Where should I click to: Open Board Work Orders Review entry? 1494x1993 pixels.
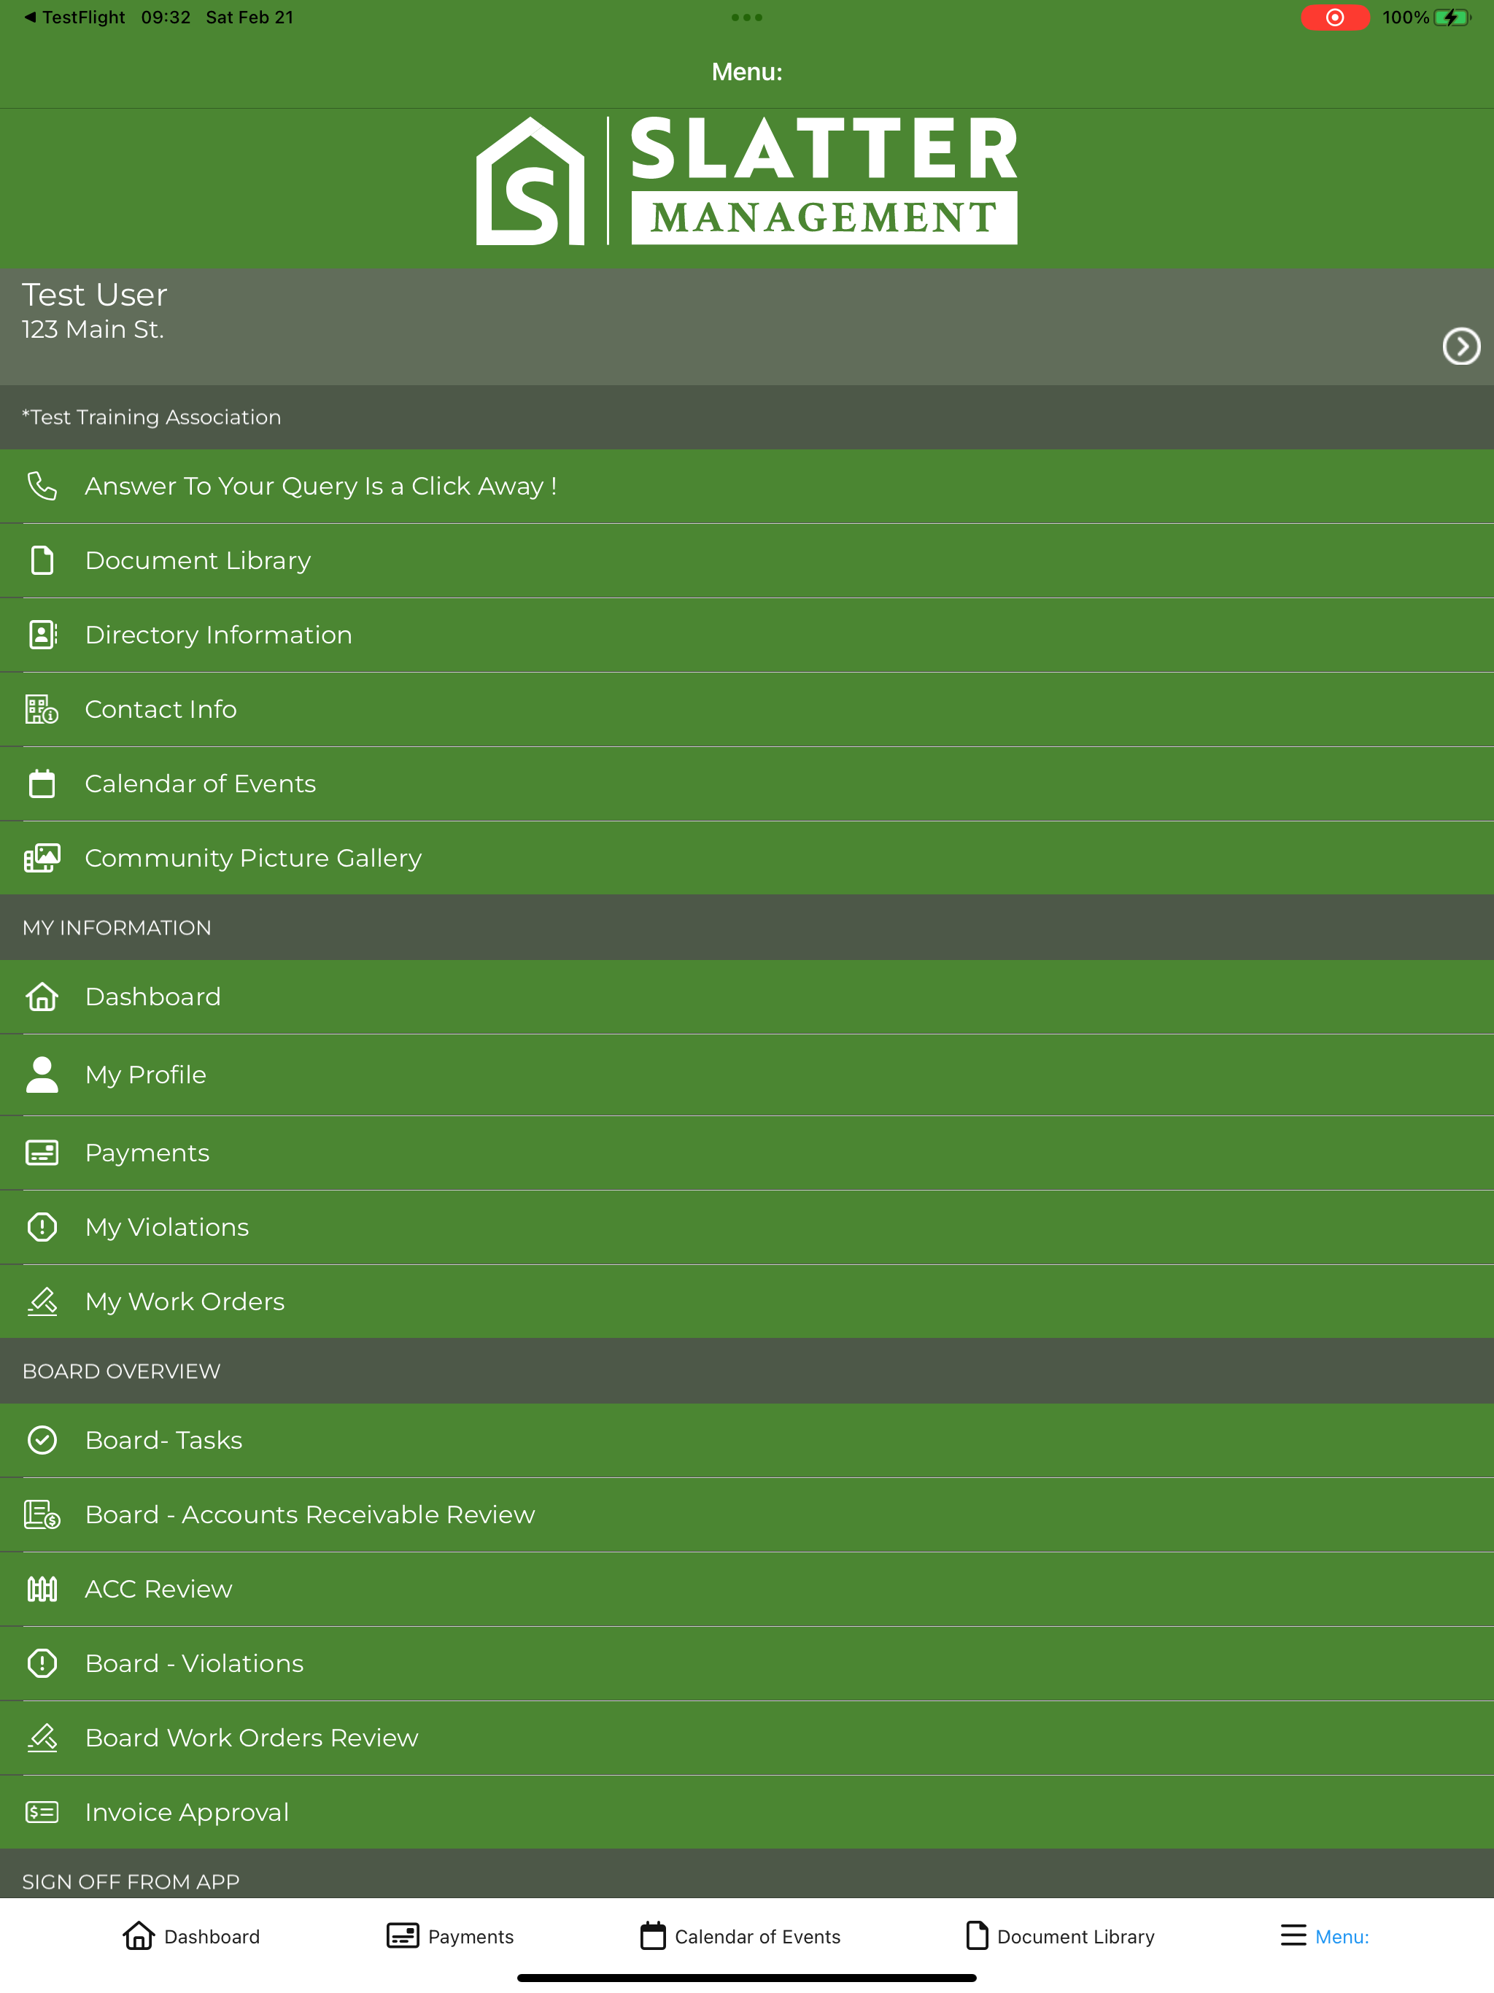[747, 1738]
